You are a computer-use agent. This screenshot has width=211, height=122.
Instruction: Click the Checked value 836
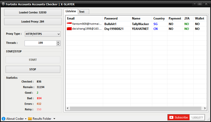click(x=39, y=82)
